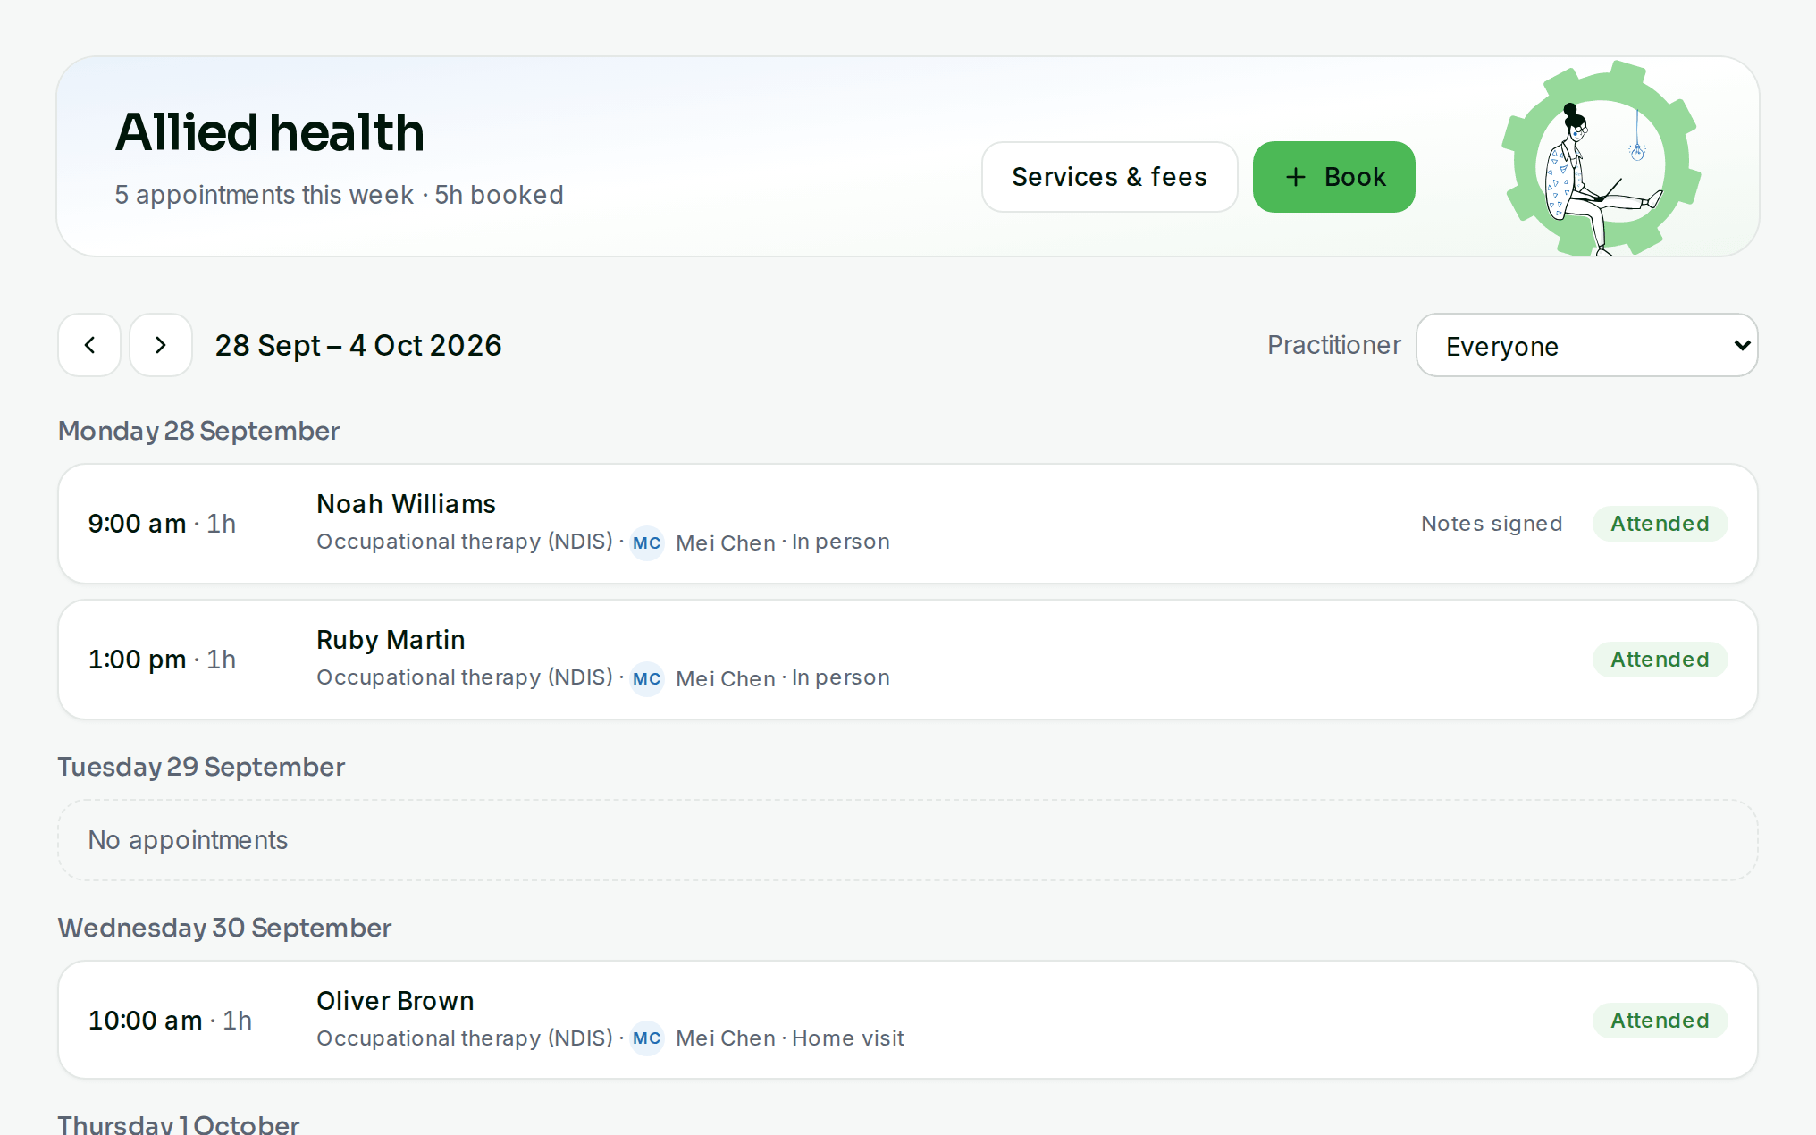Click MC avatar in Ruby Martin row

(x=647, y=679)
